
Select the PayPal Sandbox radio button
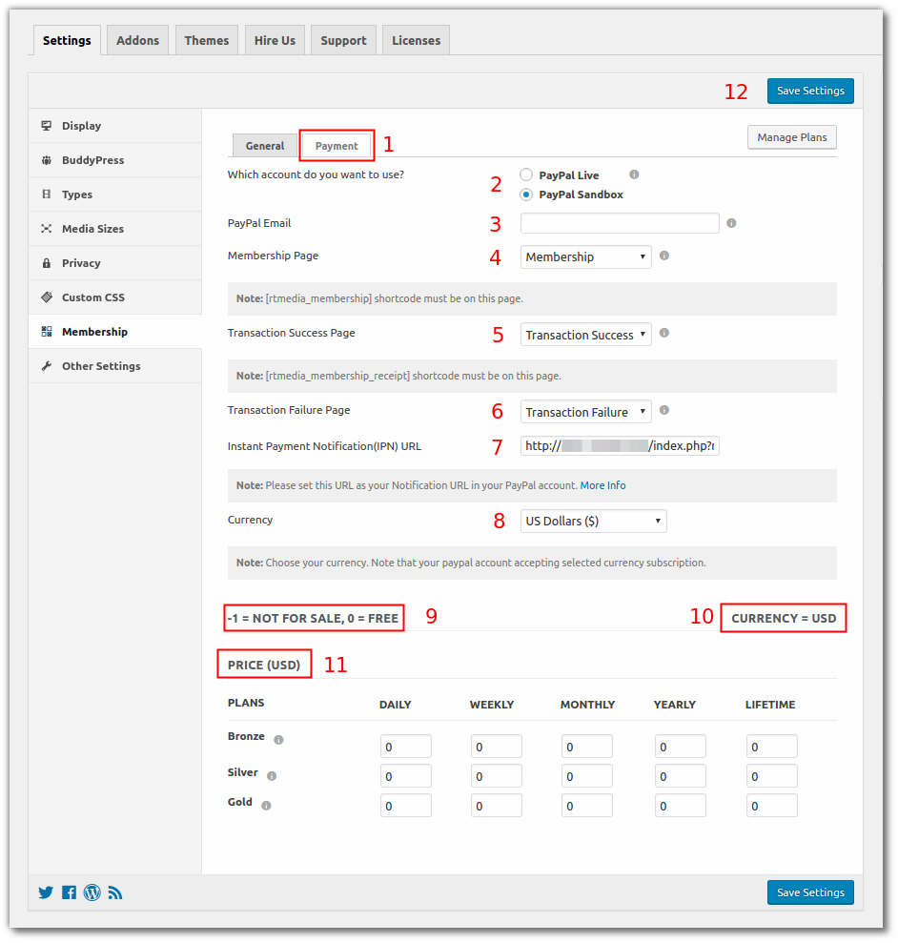click(525, 195)
